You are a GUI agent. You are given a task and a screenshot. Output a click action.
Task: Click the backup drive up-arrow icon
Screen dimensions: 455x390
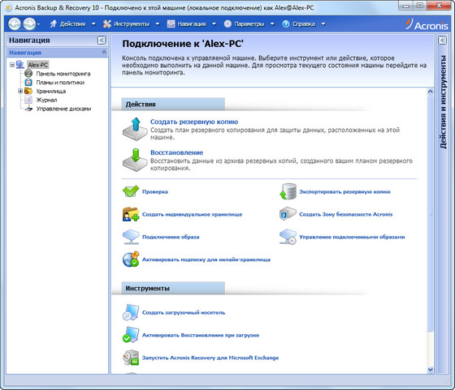(x=135, y=129)
